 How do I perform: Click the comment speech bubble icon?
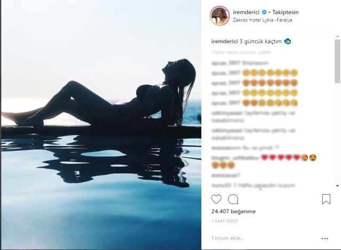(x=233, y=199)
